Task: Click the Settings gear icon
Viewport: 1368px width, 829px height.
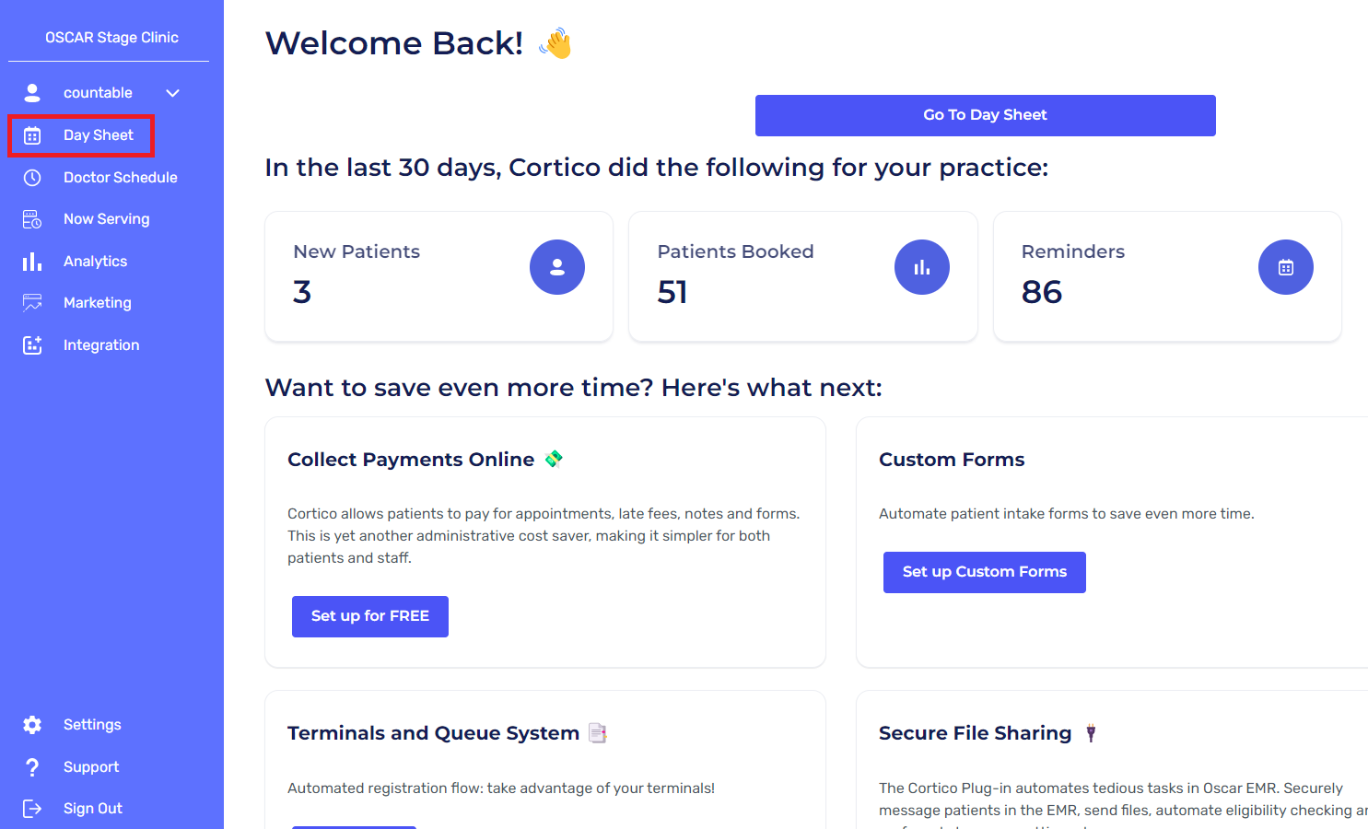Action: [x=32, y=725]
